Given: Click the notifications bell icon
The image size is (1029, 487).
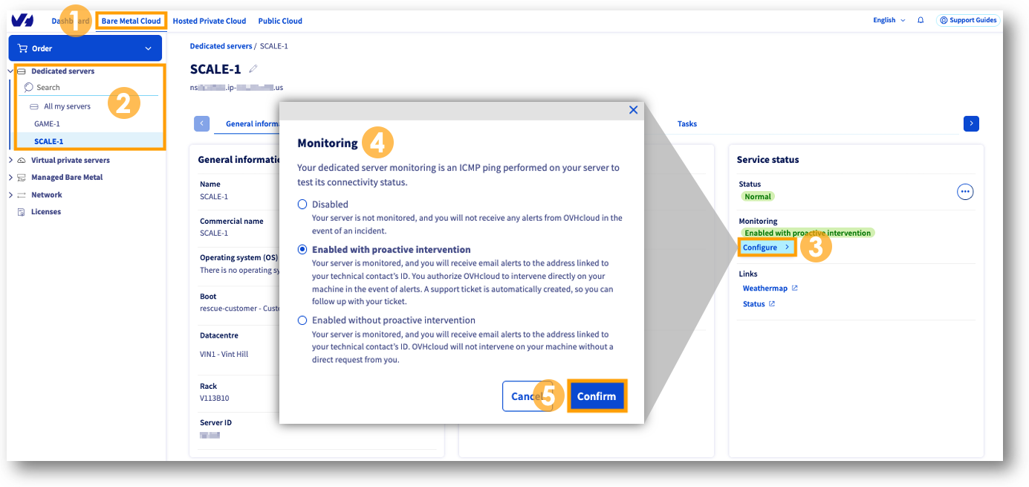Looking at the screenshot, I should pos(921,20).
